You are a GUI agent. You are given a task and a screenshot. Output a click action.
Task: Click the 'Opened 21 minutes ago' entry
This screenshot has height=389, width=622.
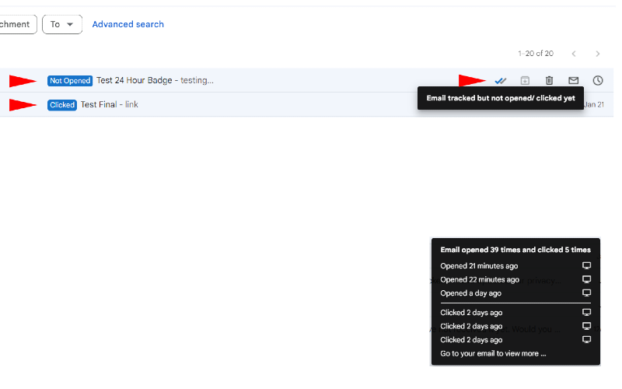click(x=479, y=266)
